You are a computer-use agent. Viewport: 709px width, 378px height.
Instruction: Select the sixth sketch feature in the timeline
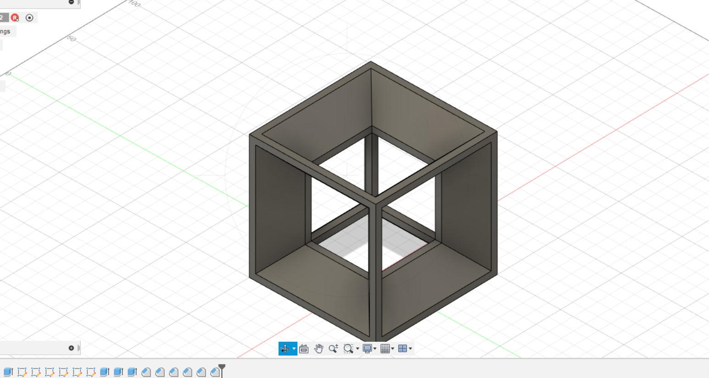point(91,372)
